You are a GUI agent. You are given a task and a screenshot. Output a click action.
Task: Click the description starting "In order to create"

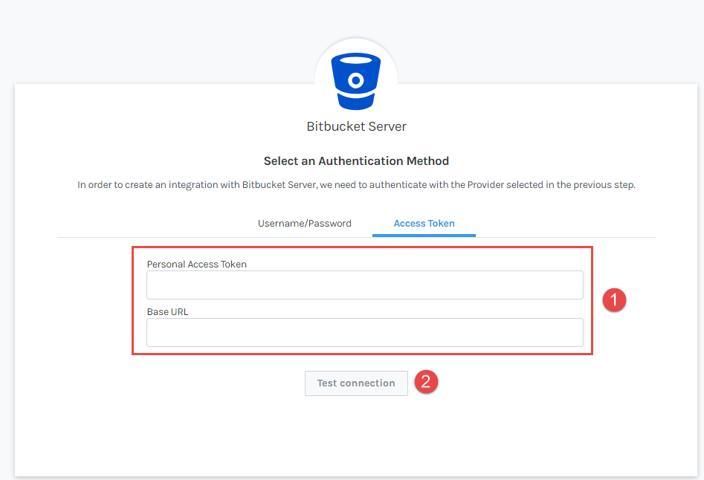[x=356, y=185]
